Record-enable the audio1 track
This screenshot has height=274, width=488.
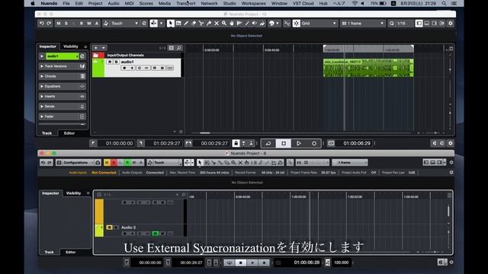tap(124, 68)
